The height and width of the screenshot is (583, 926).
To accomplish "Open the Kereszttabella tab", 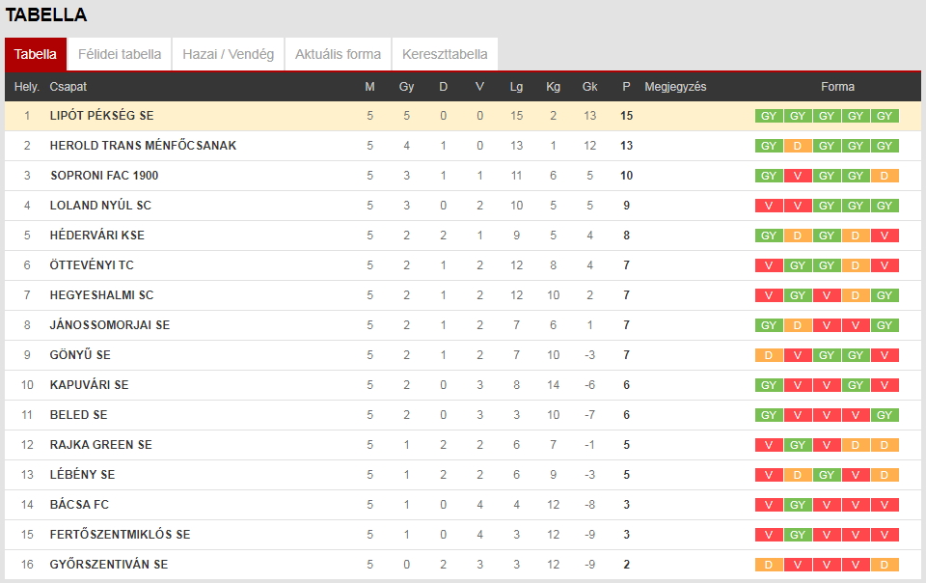I will pos(445,54).
